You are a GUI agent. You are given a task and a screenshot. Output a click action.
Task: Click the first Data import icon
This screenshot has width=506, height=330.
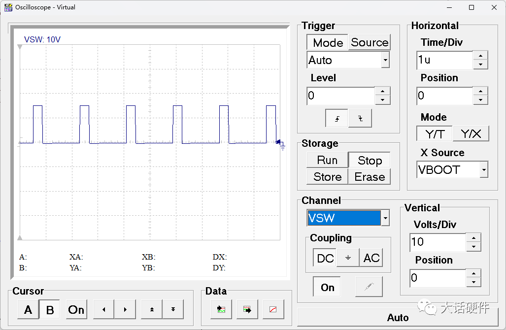click(221, 309)
